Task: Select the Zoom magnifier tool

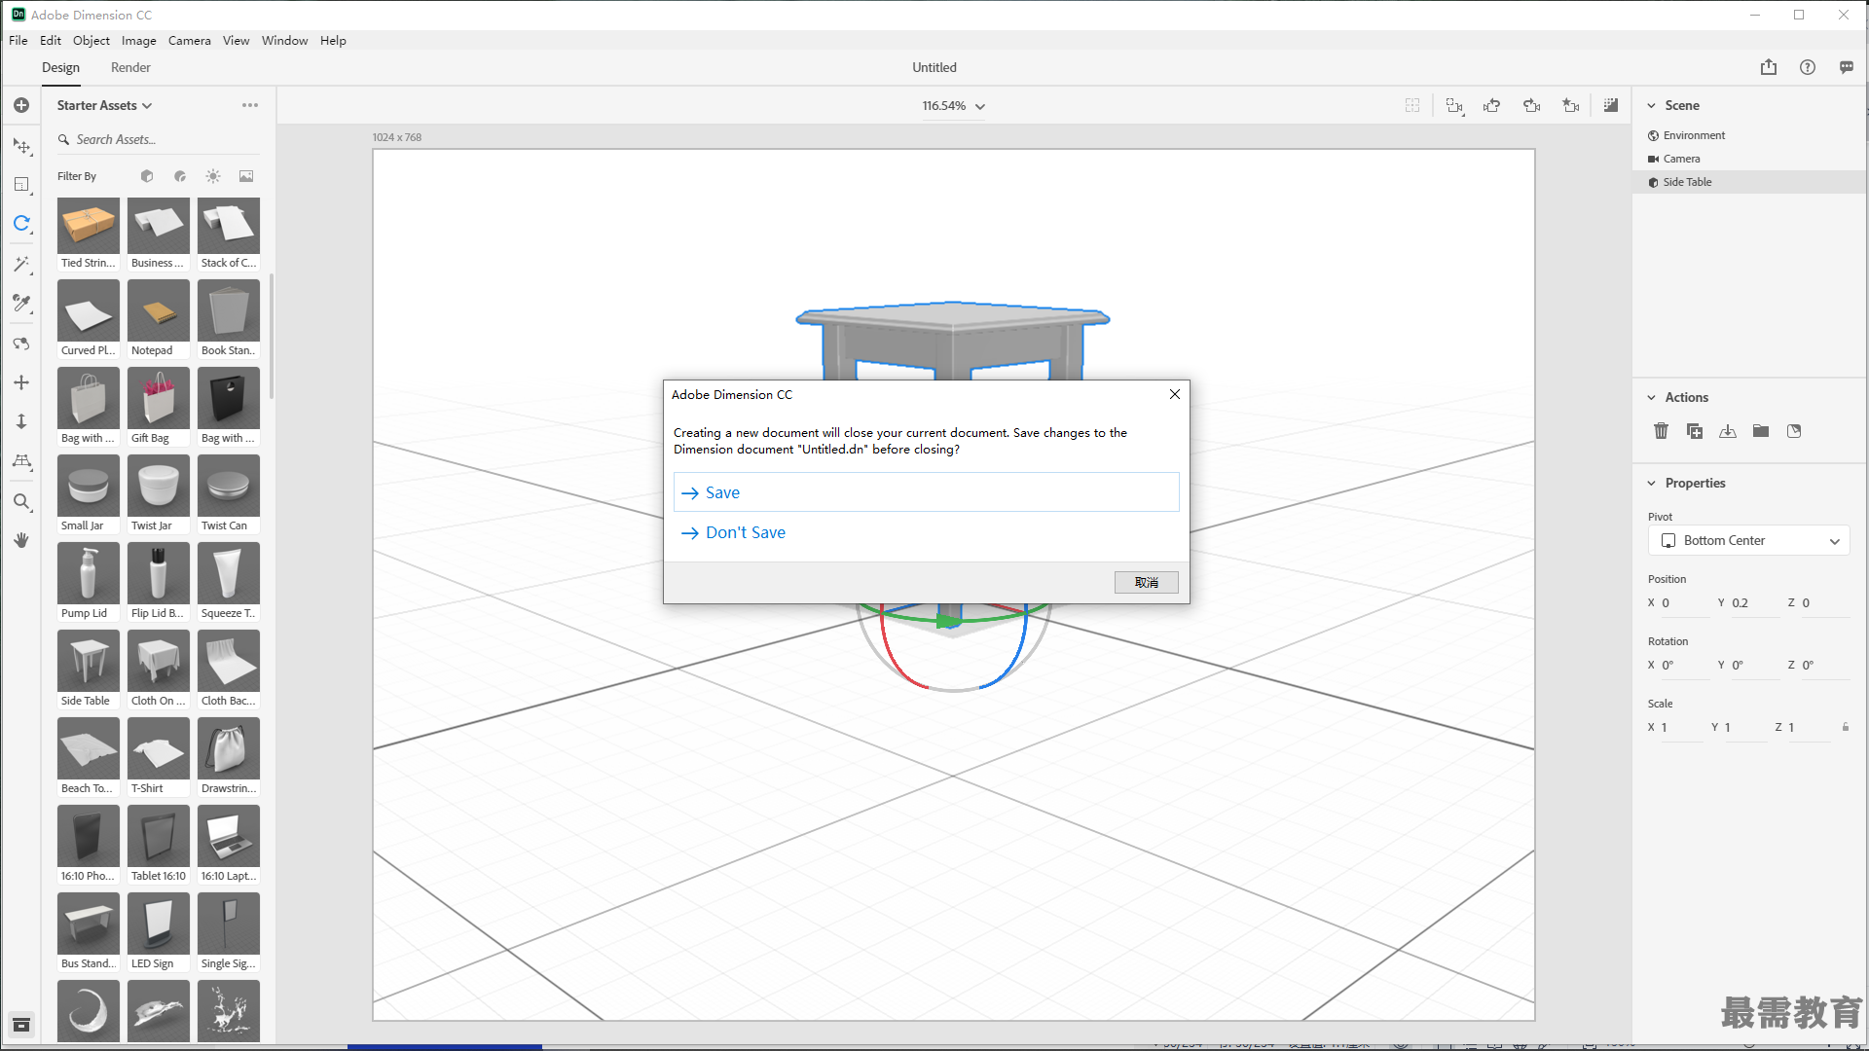Action: (21, 502)
